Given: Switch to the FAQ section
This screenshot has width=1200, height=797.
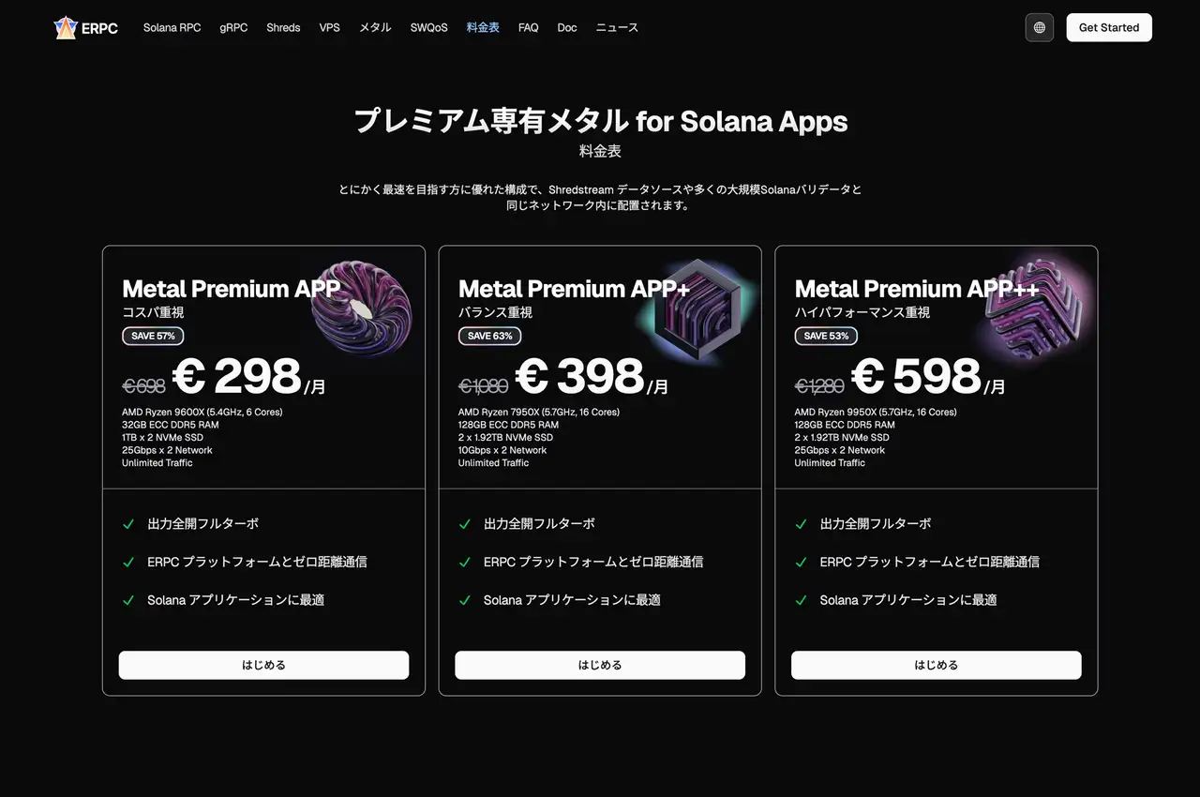Looking at the screenshot, I should click(528, 27).
